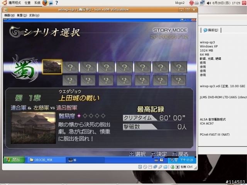Screen dimensions: 247x185
Task: Click the 2P PRESS F12 text
Action: [x=169, y=37]
